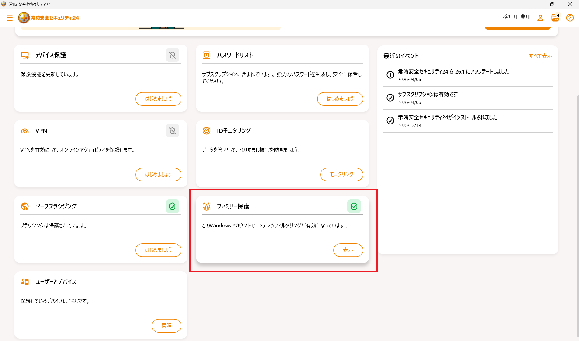Viewport: 579px width, 341px height.
Task: Click はじめましょう under VPN
Action: click(x=158, y=174)
